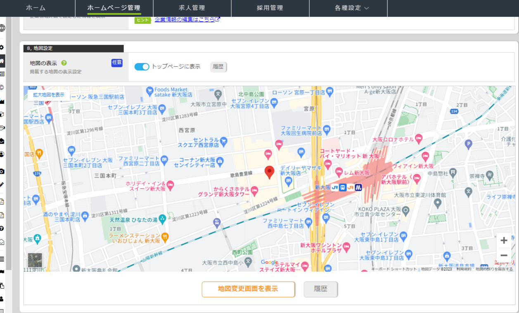Open the user circle sidebar icon

(2, 154)
